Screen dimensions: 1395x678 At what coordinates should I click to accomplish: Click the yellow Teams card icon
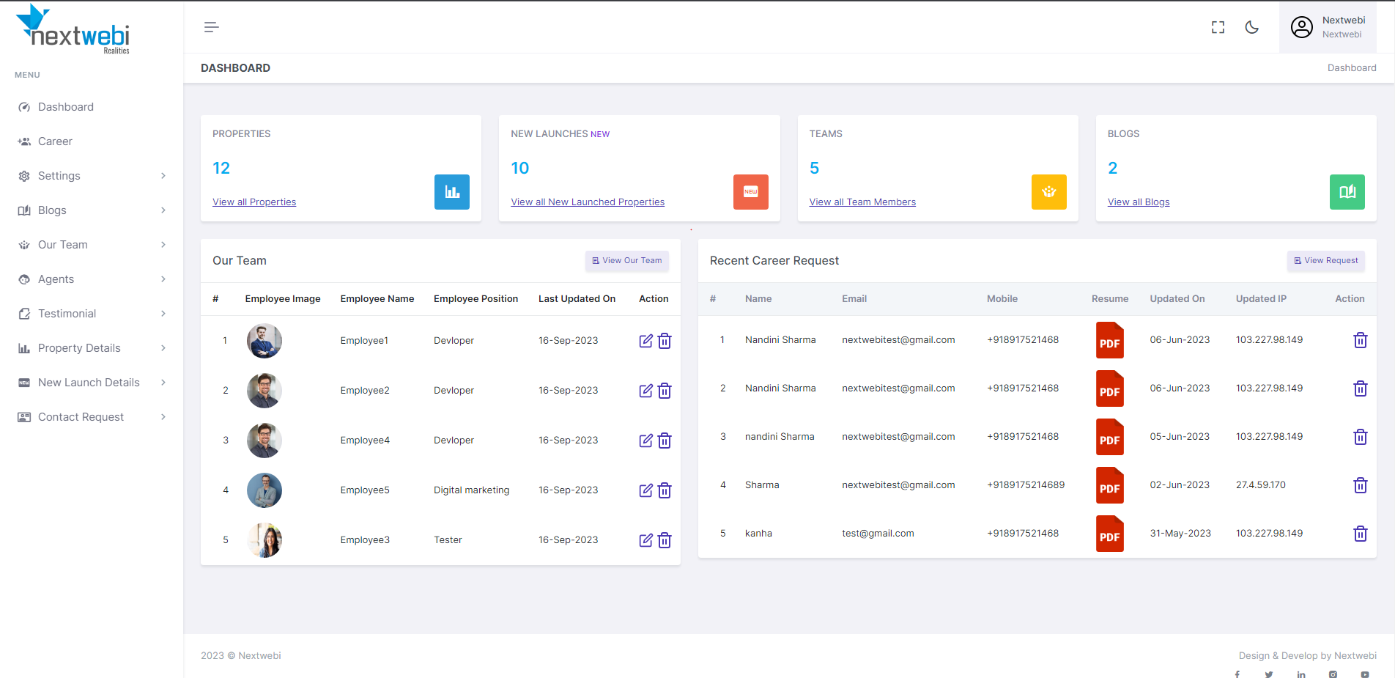tap(1049, 192)
